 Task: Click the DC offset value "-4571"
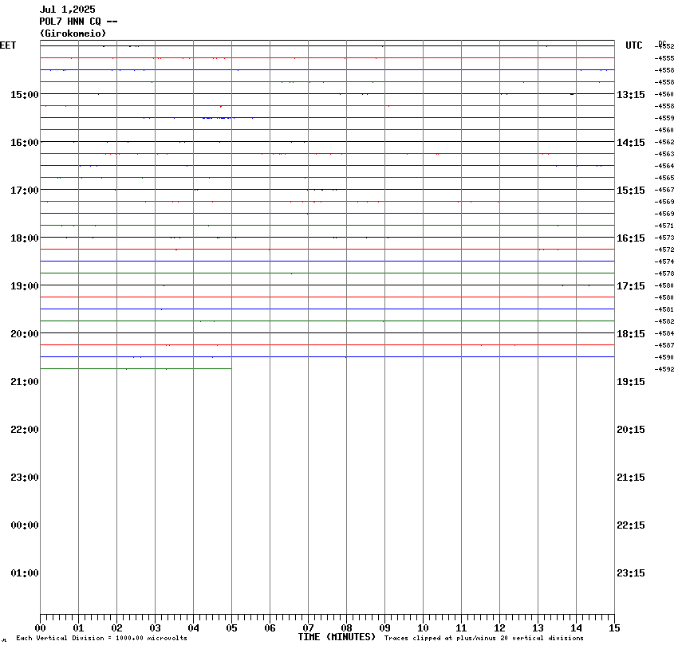[664, 226]
